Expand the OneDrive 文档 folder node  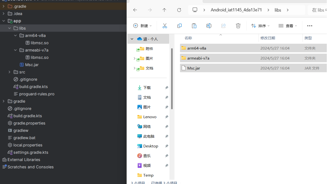click(134, 68)
